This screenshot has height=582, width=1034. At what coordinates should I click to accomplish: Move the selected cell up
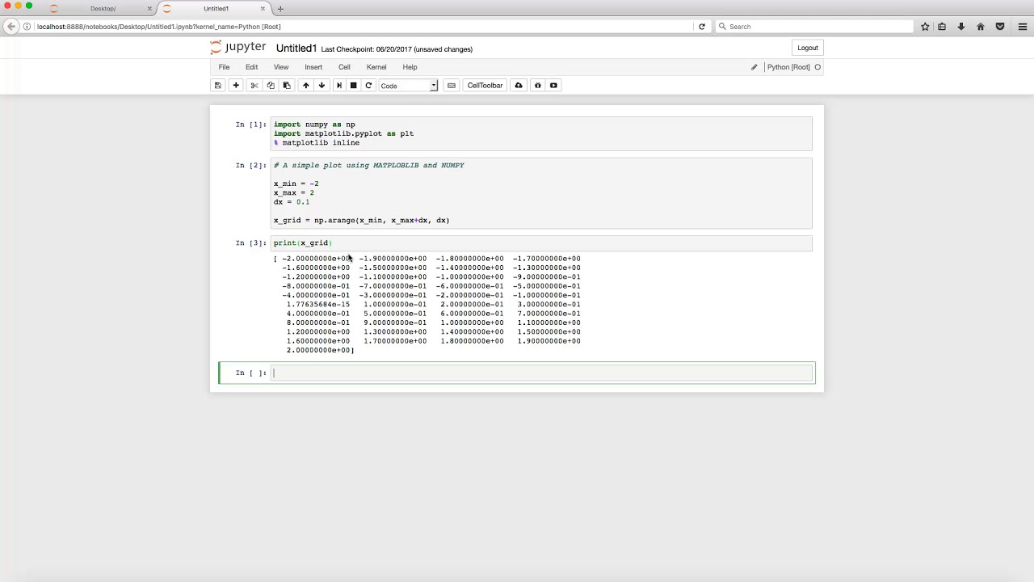(x=305, y=86)
